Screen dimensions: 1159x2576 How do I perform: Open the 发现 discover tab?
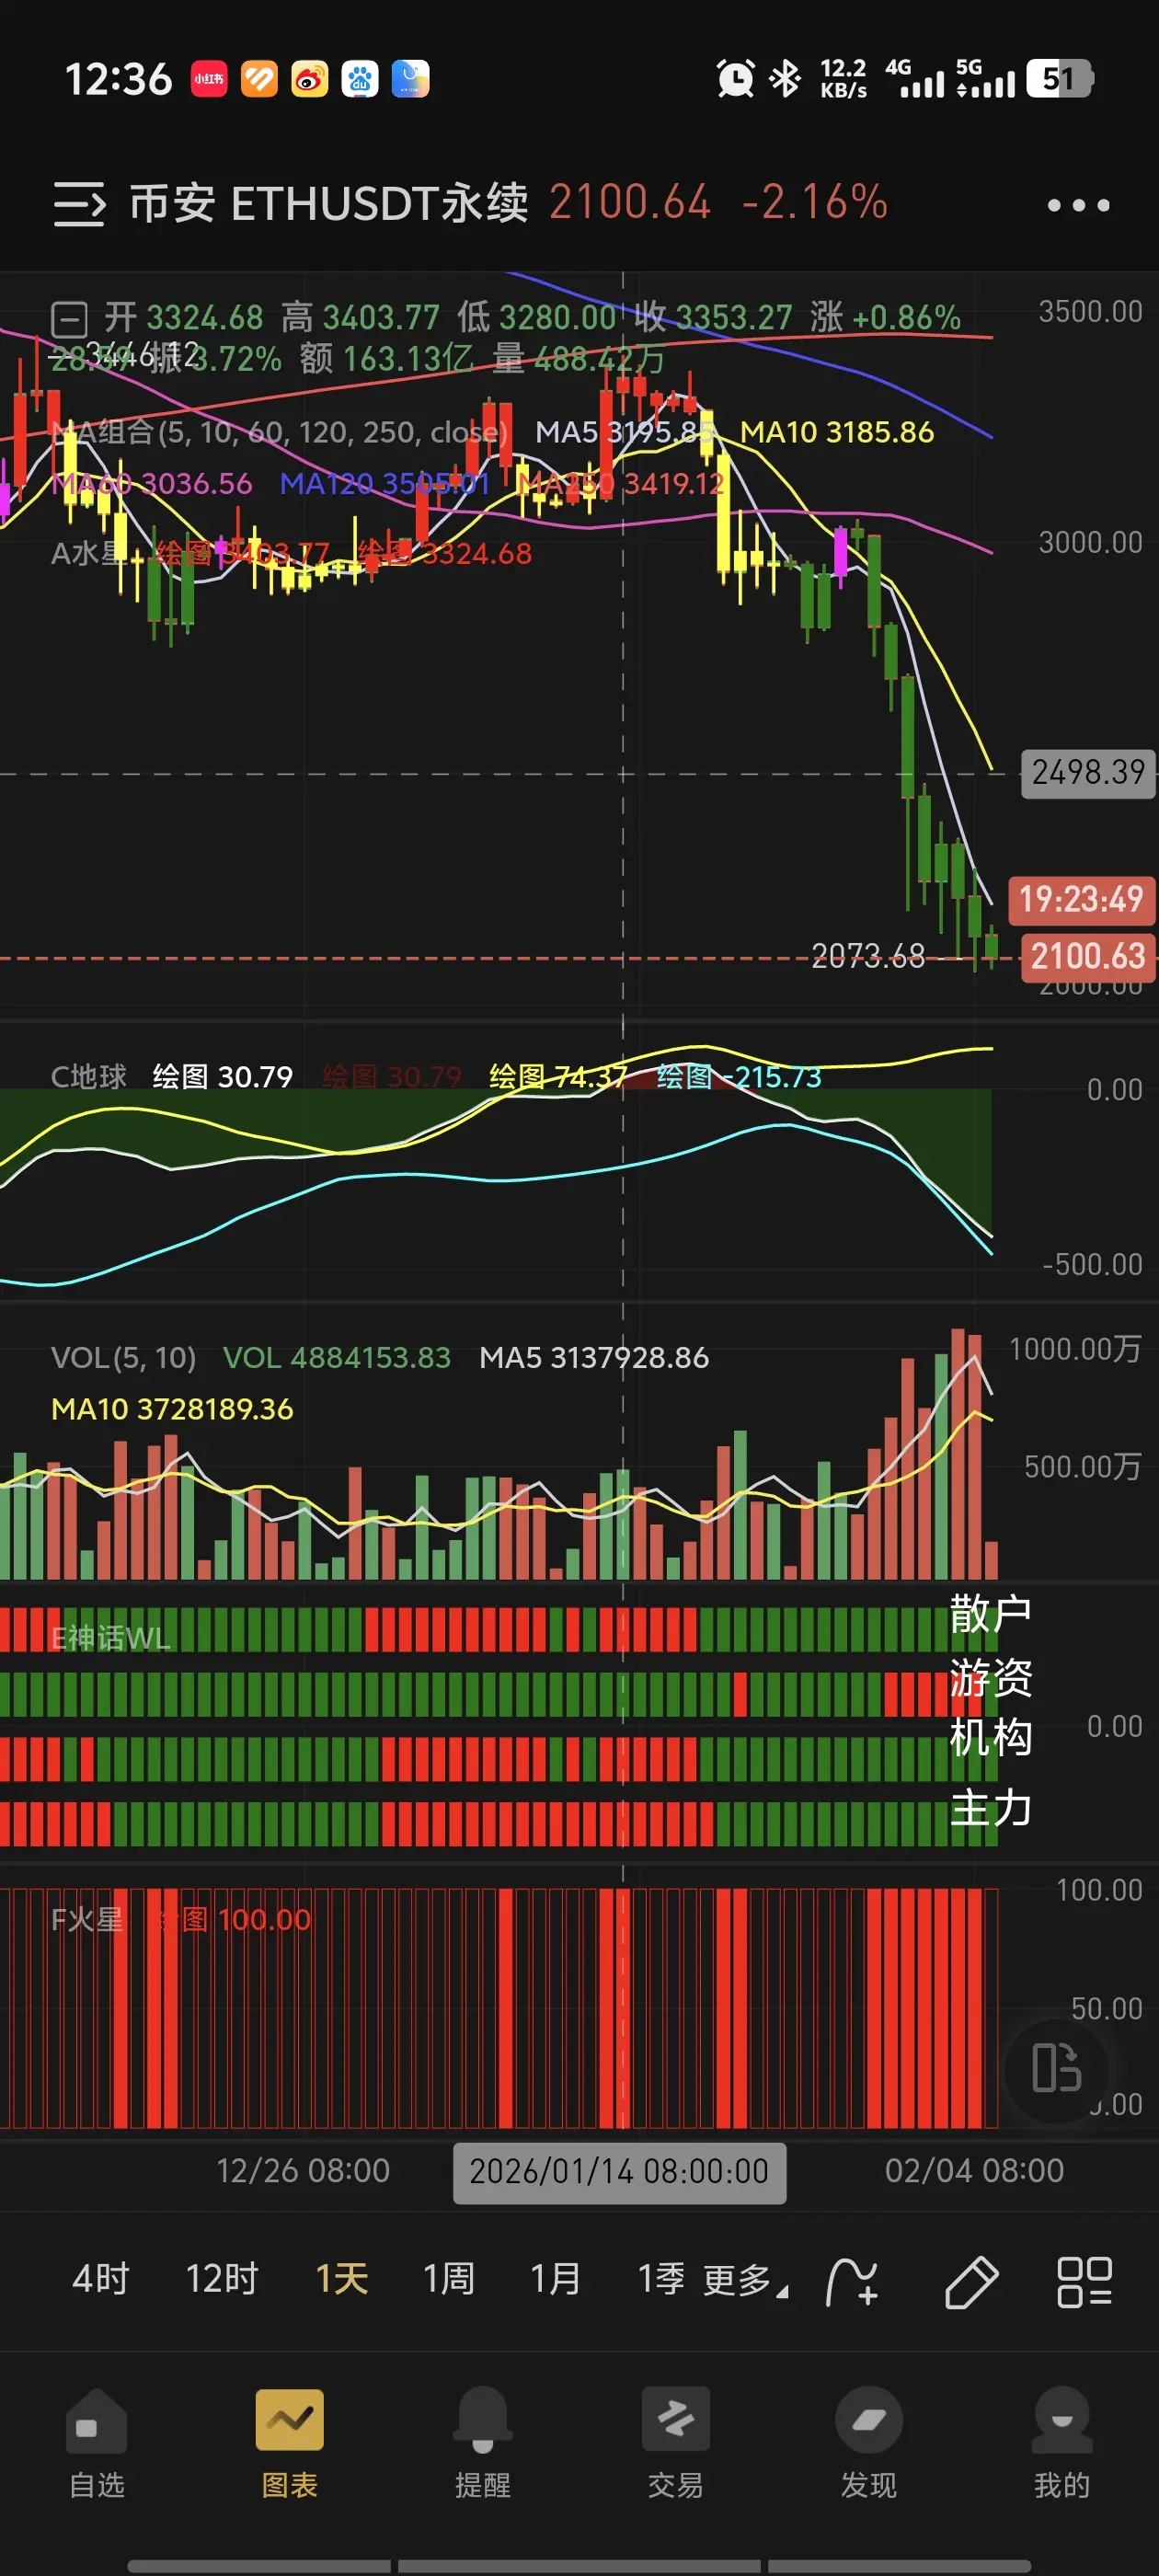869,2441
